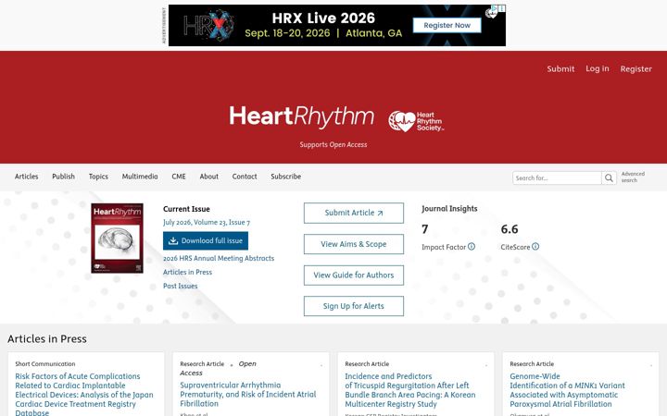This screenshot has height=416, width=667.
Task: Click Sign Up for Alerts button
Action: (x=354, y=306)
